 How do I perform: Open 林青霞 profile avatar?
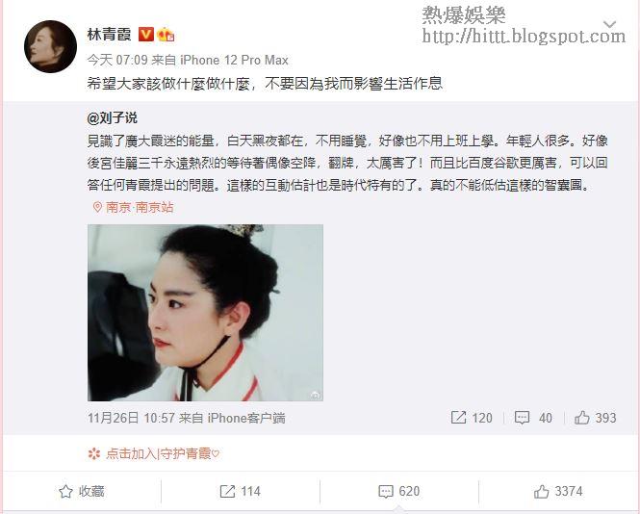tap(51, 47)
